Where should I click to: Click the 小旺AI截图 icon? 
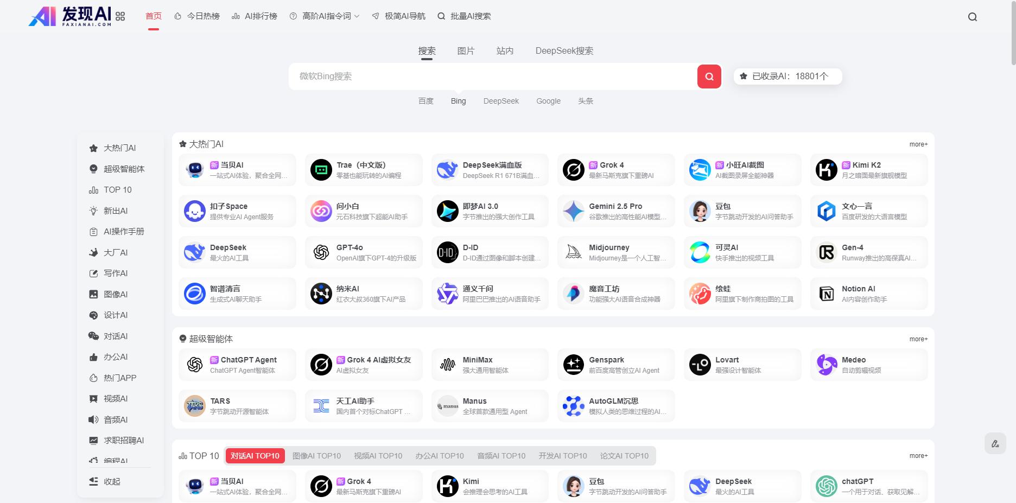pos(700,170)
